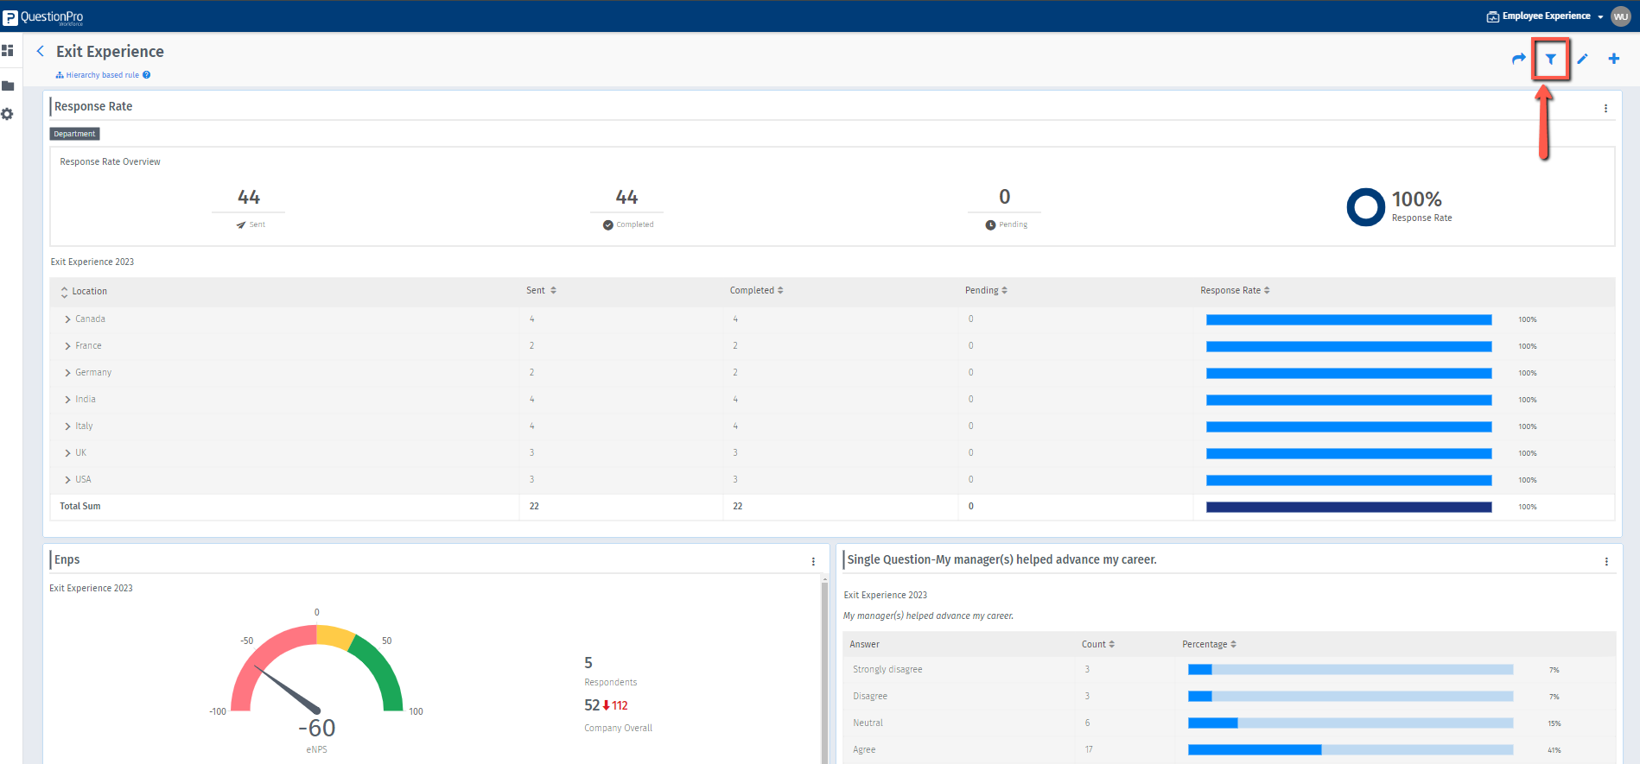Expand the Canada location row
The height and width of the screenshot is (764, 1640).
pos(67,319)
